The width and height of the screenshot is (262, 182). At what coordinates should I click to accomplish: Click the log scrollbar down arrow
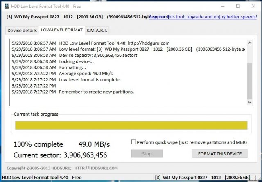coord(250,103)
